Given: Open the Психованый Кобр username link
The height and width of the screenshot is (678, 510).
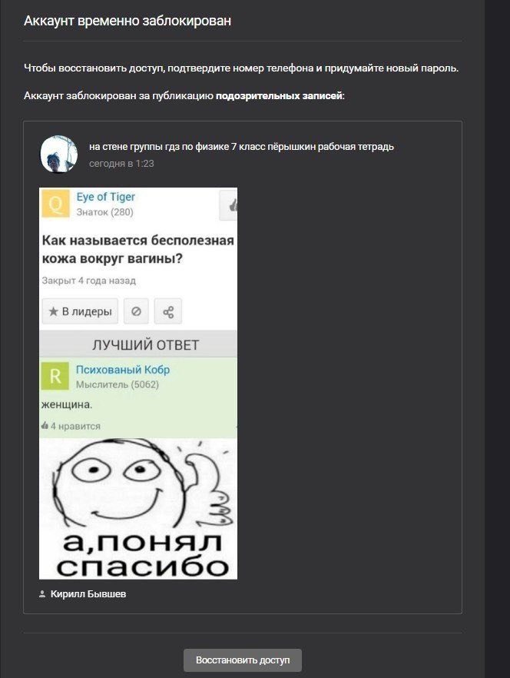Looking at the screenshot, I should coord(123,370).
